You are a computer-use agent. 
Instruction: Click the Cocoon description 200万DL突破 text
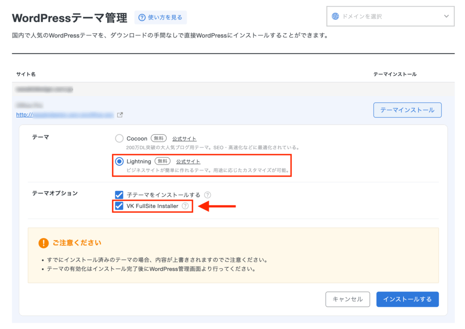point(213,147)
